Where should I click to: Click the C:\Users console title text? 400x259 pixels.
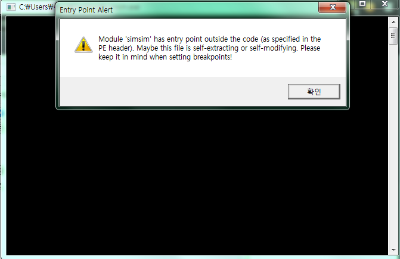(x=36, y=7)
